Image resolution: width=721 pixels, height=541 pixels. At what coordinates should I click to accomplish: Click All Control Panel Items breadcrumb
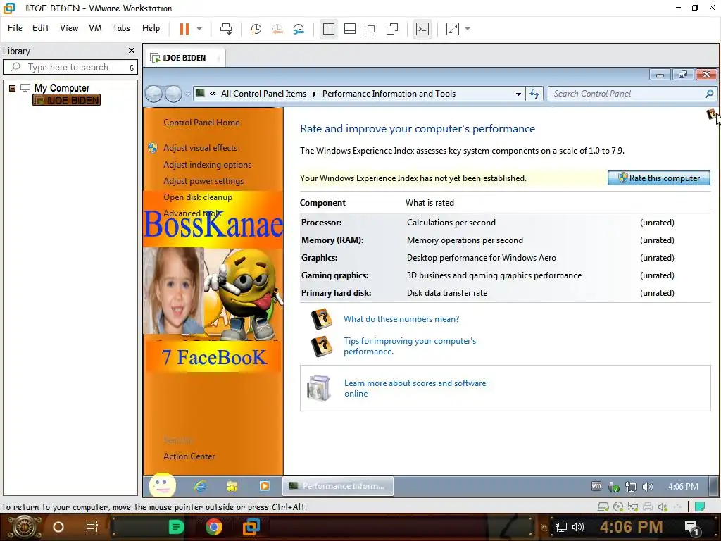[263, 94]
